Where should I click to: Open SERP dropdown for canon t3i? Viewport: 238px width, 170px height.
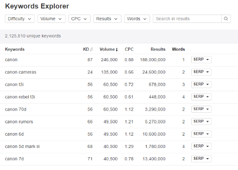201,84
